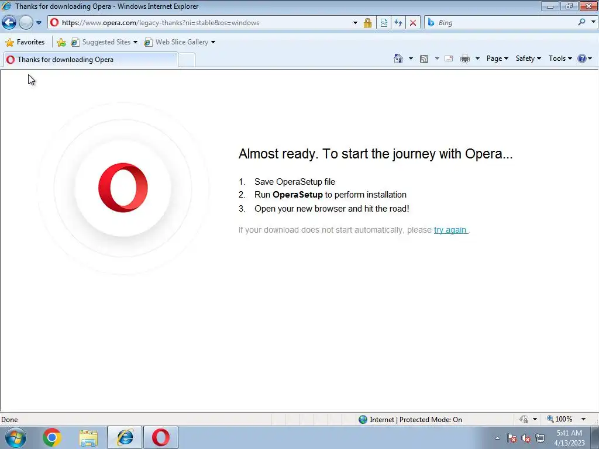599x449 pixels.
Task: Open a new blank tab
Action: click(187, 60)
